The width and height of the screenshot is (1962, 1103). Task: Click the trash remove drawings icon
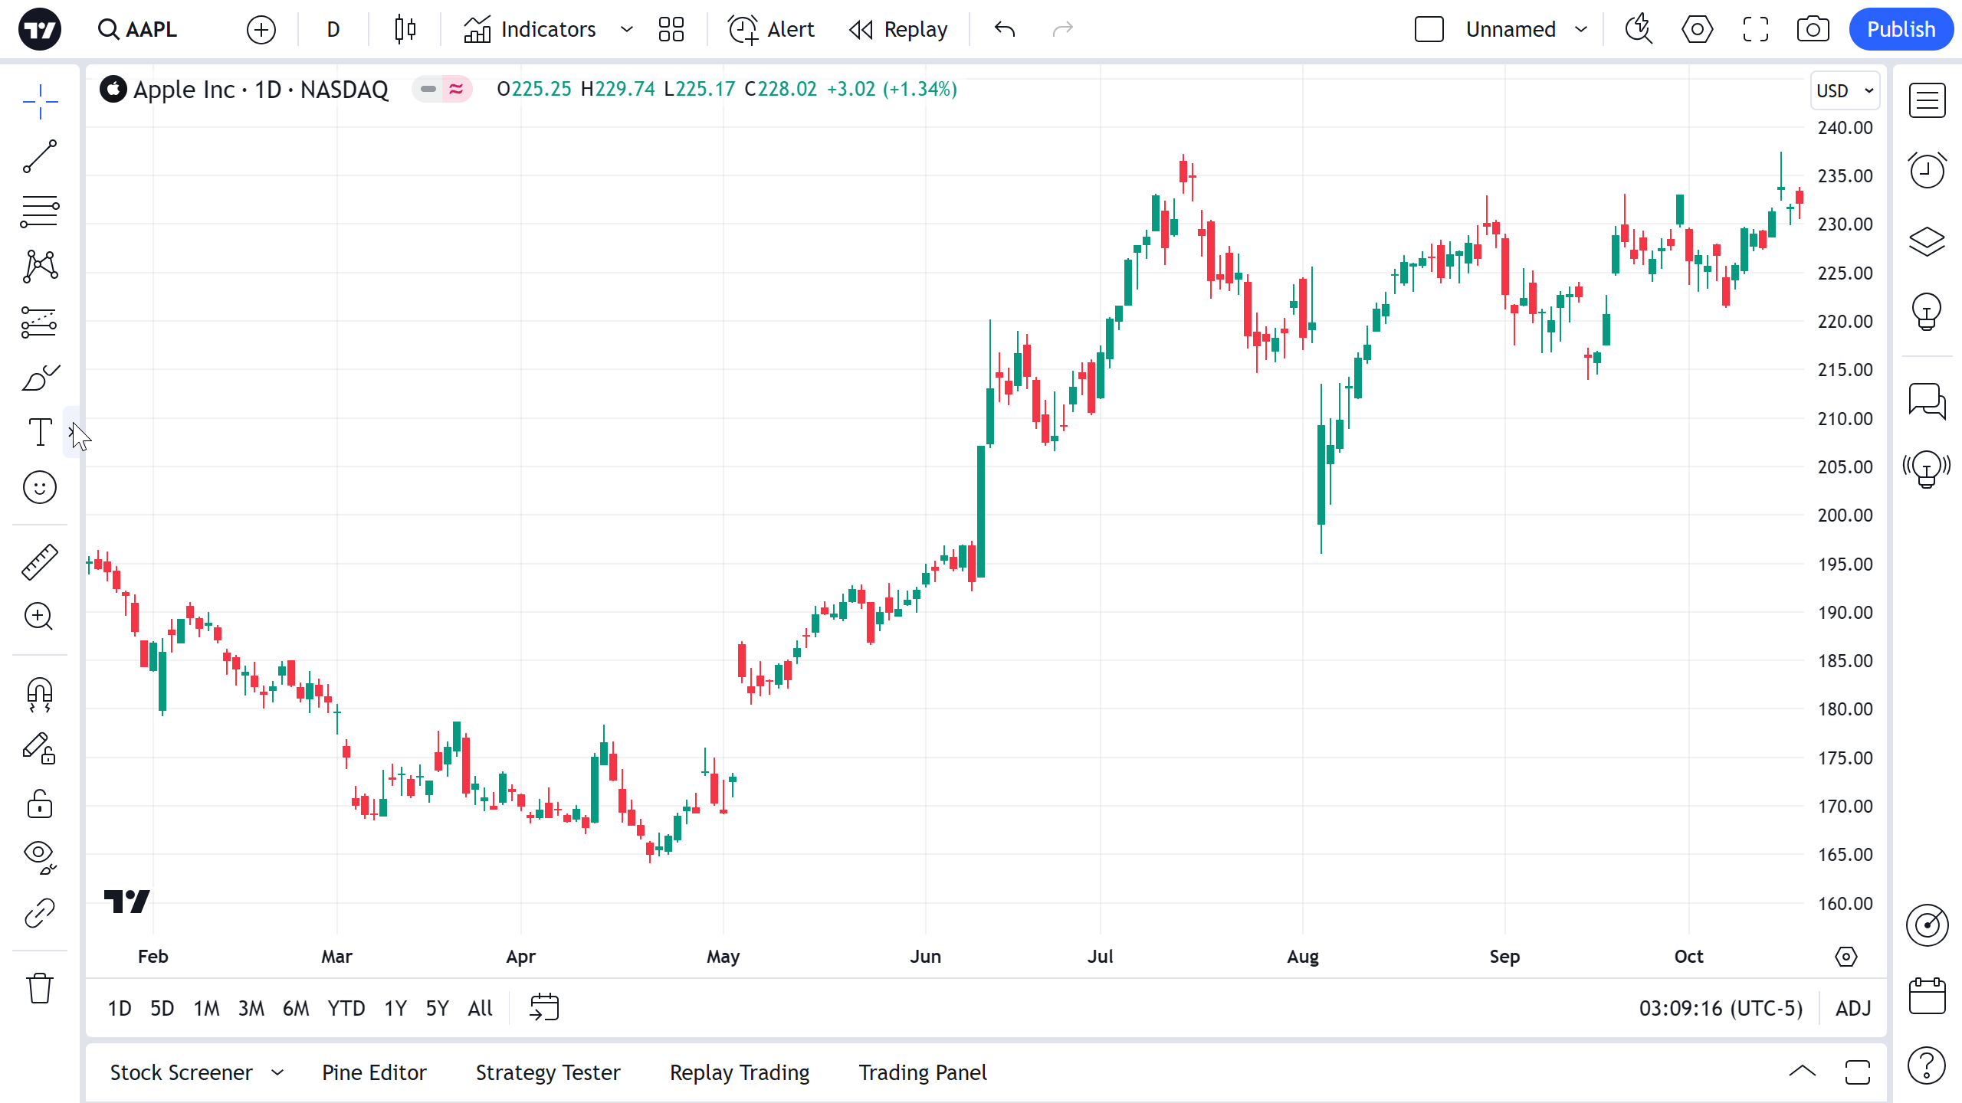(x=39, y=988)
